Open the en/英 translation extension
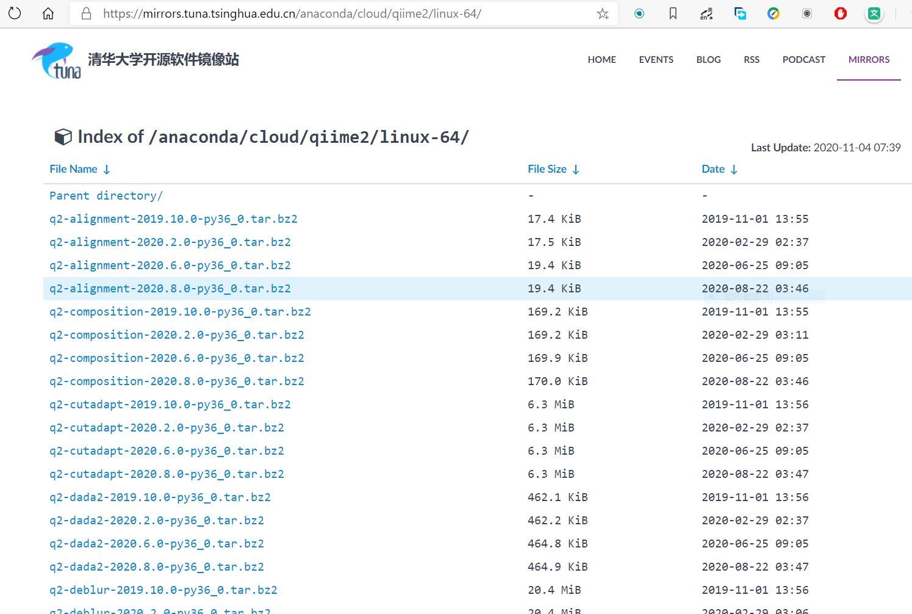This screenshot has width=912, height=614. click(x=706, y=13)
